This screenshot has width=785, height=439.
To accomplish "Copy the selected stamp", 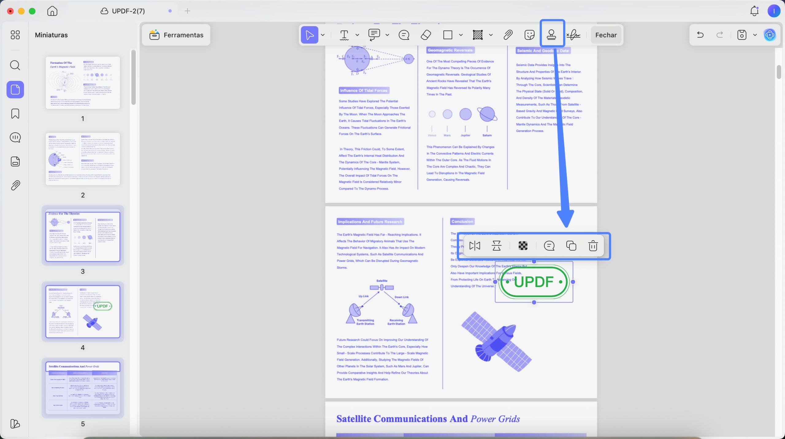I will 571,246.
